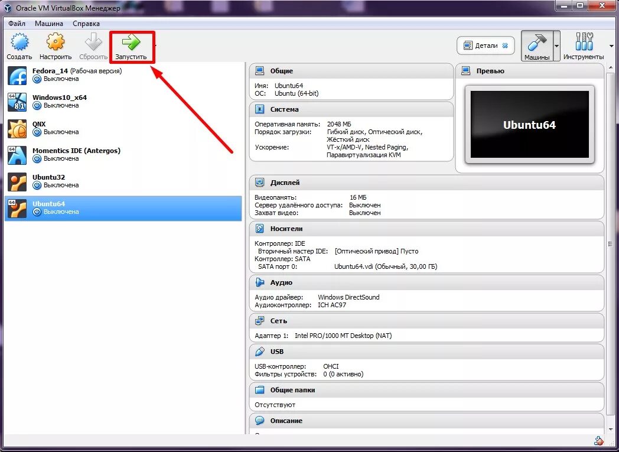
Task: Open the Общие папки section header
Action: coord(427,390)
